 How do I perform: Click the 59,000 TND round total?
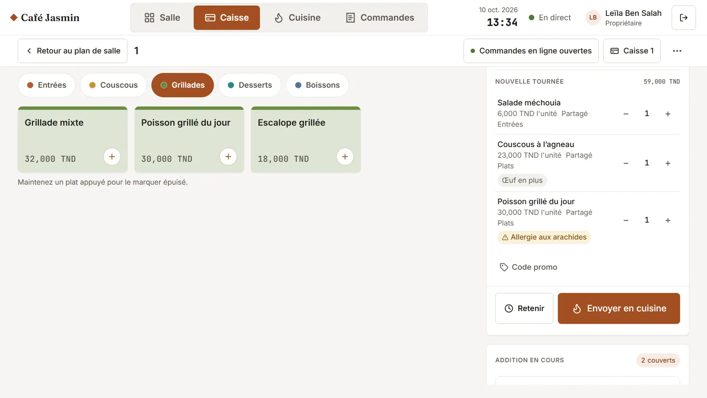[661, 81]
